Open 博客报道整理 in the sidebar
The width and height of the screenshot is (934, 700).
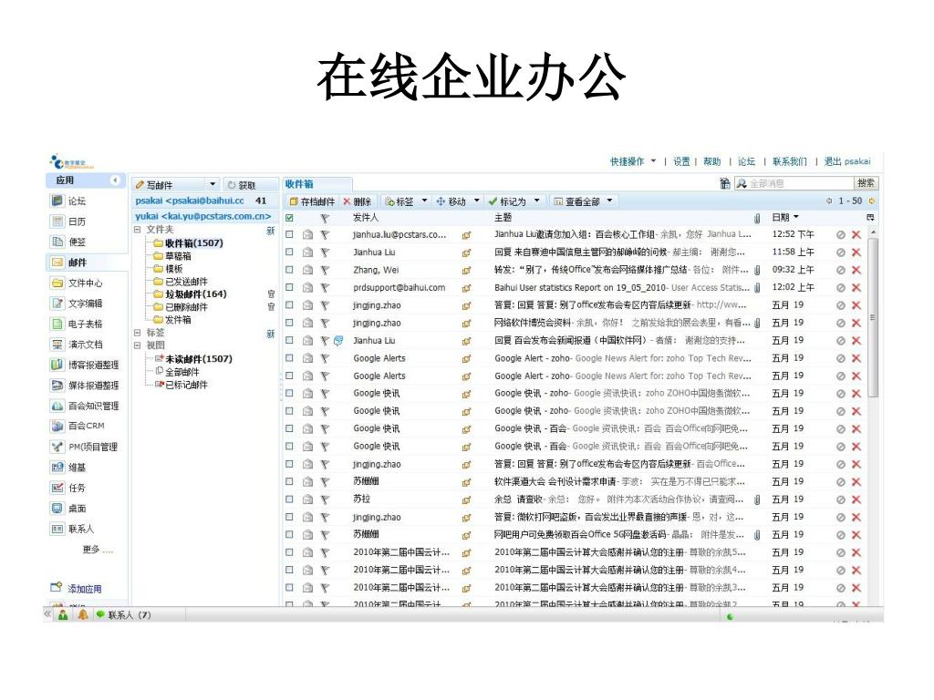[x=85, y=365]
